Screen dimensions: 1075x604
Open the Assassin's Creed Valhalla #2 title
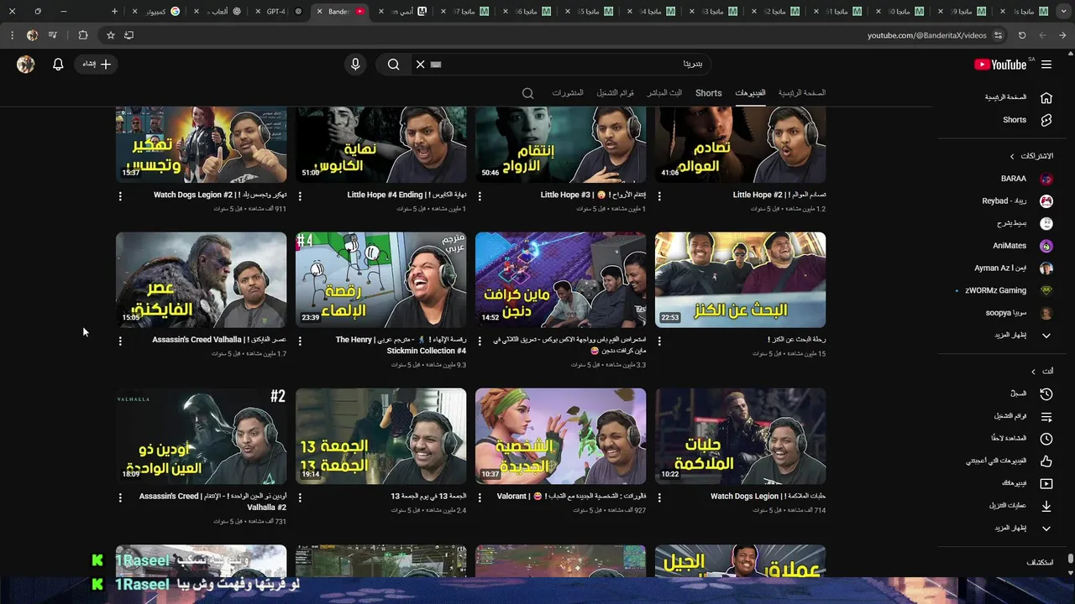click(212, 502)
